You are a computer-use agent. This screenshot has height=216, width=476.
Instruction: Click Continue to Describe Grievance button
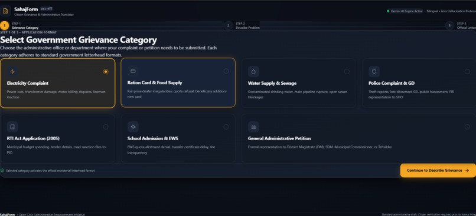(x=438, y=171)
